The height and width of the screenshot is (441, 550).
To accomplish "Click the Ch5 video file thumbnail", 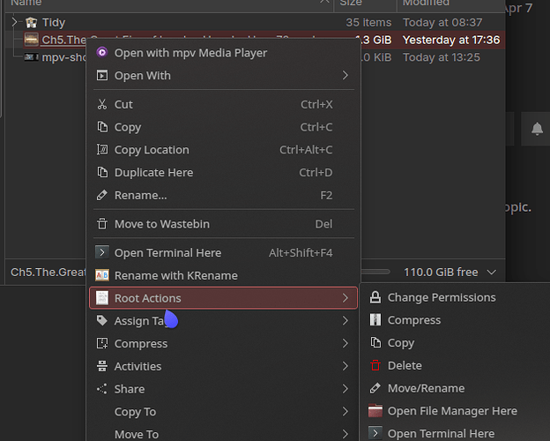I will [31, 40].
